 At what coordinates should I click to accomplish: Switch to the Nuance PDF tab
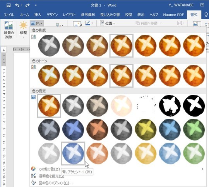tap(173, 15)
